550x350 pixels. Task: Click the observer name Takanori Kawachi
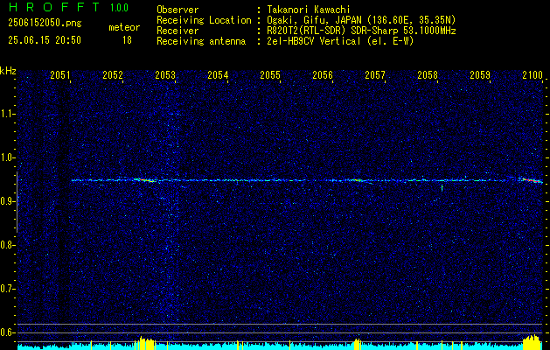[309, 10]
